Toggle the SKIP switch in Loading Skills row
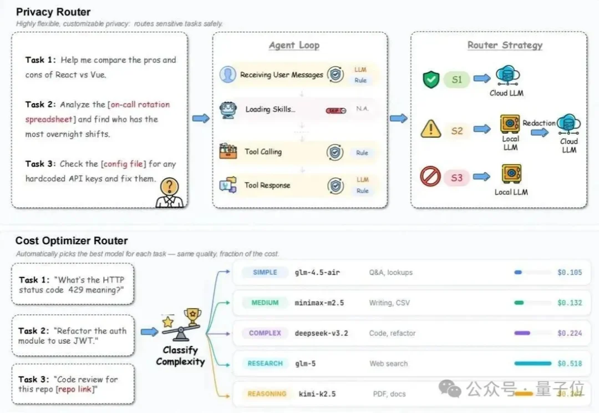Screen dimensions: 599x413 [x=336, y=110]
